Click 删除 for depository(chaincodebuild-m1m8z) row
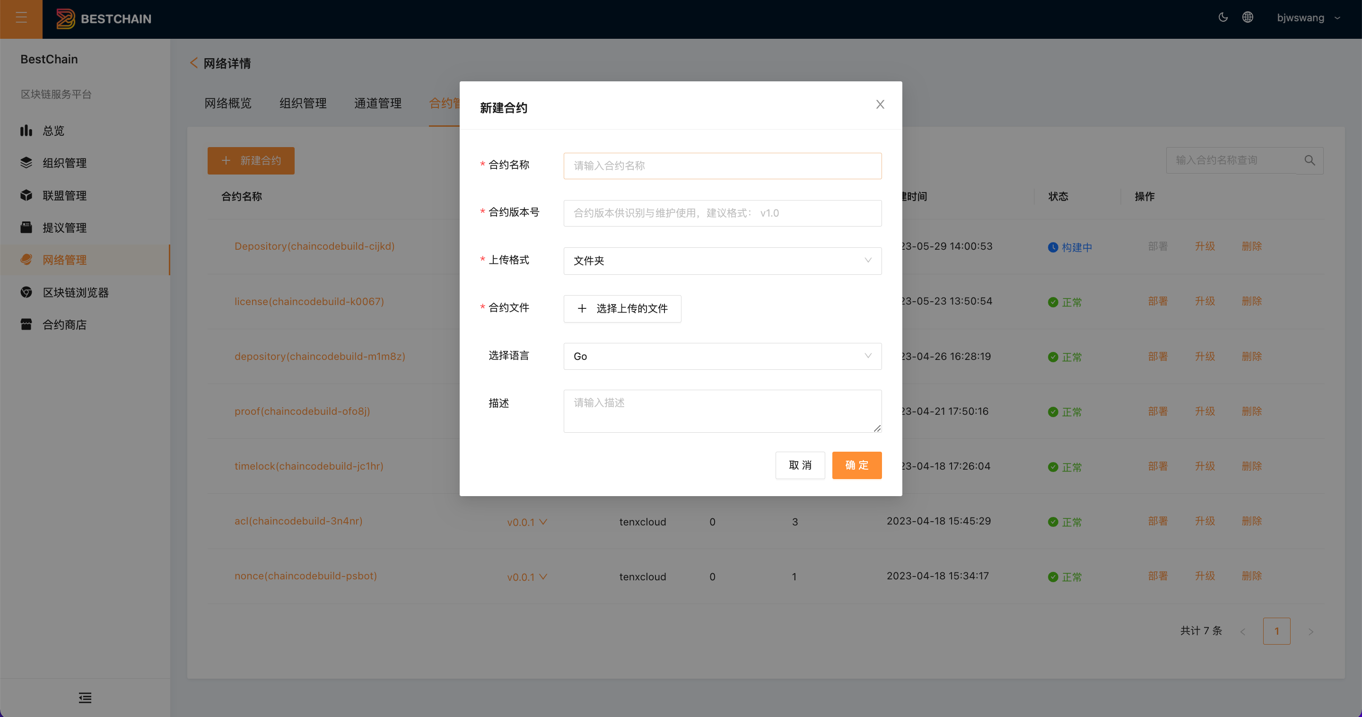Viewport: 1362px width, 717px height. click(x=1252, y=357)
